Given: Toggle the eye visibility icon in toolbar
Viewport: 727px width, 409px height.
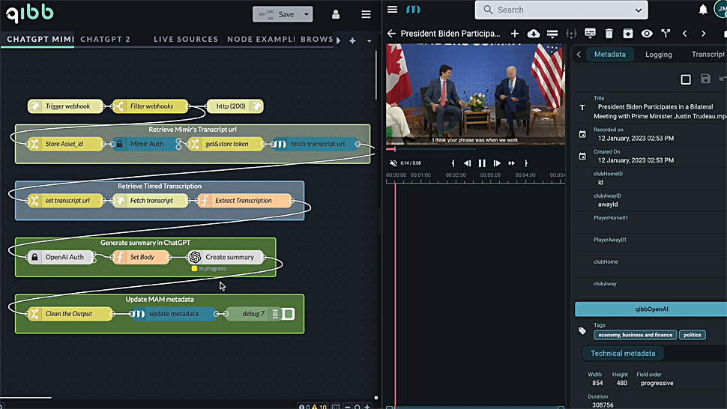Looking at the screenshot, I should tap(646, 34).
